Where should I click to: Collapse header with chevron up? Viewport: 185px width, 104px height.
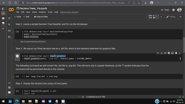coord(180,17)
